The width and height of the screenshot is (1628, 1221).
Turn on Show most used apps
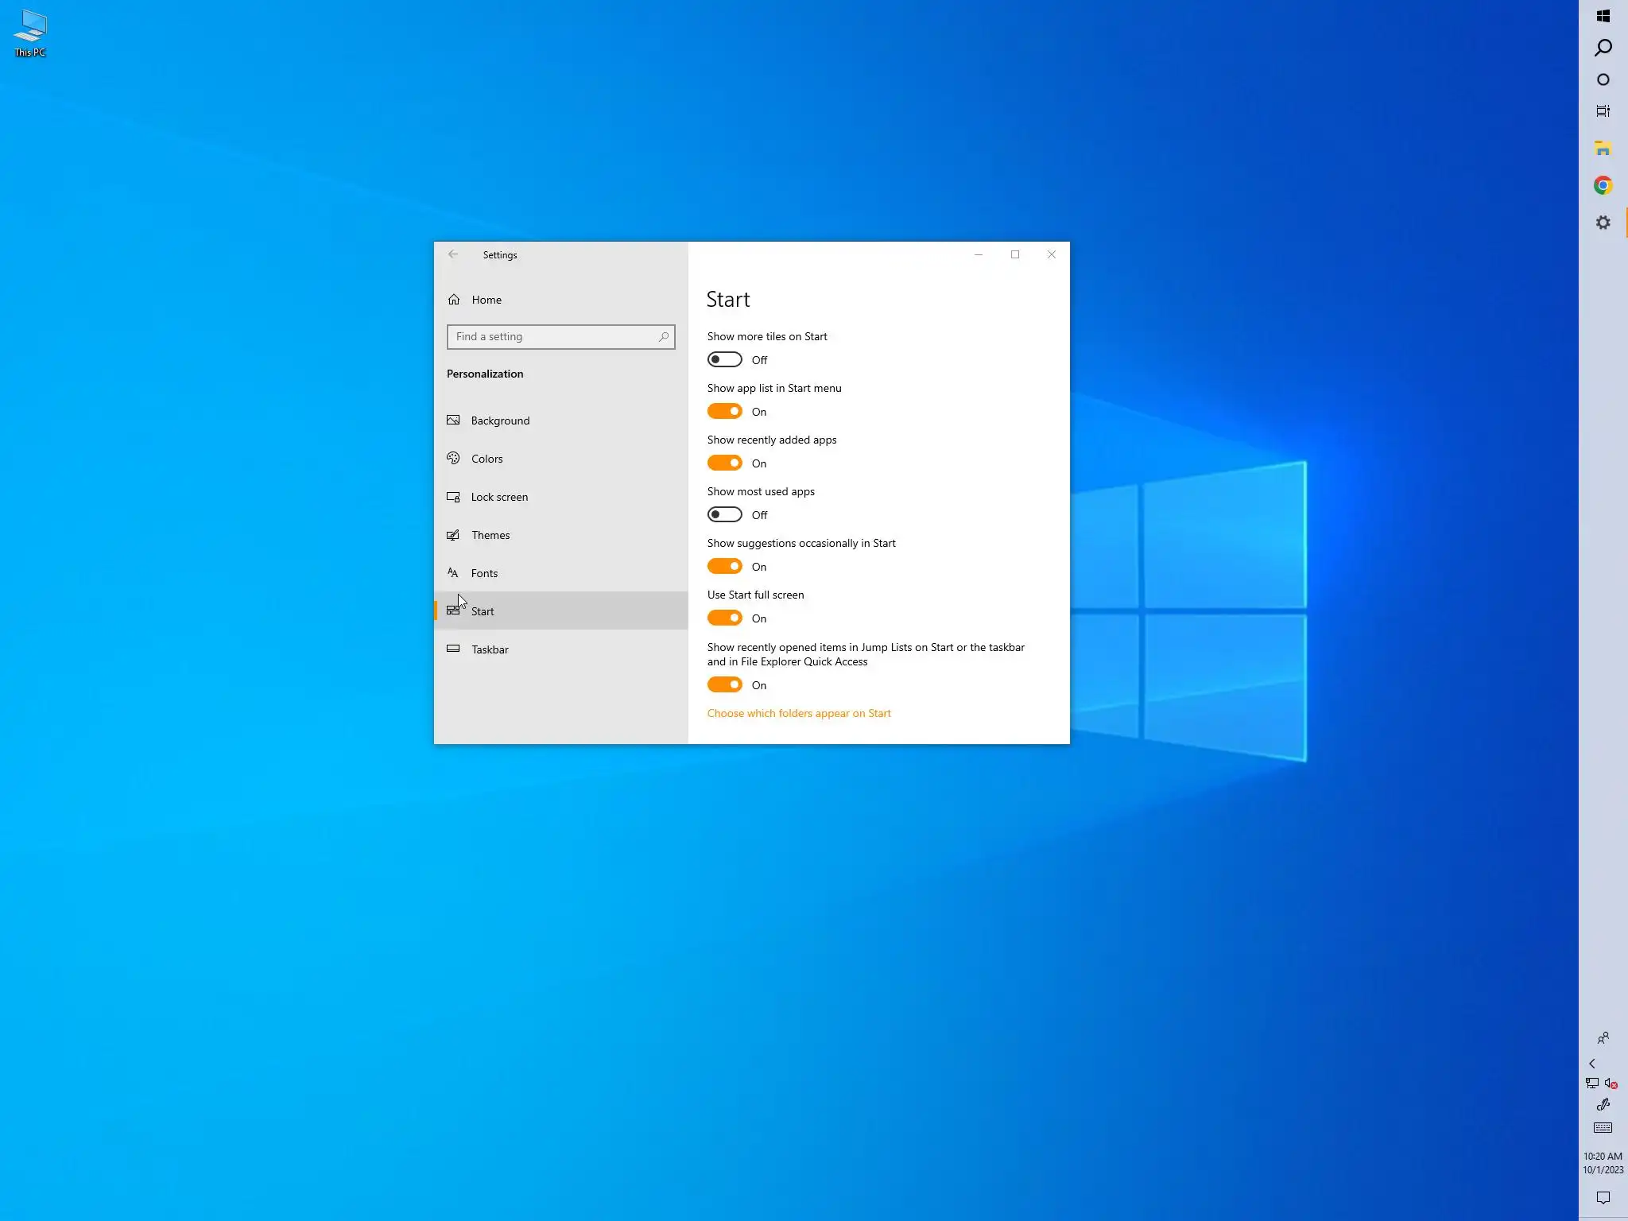click(x=724, y=515)
